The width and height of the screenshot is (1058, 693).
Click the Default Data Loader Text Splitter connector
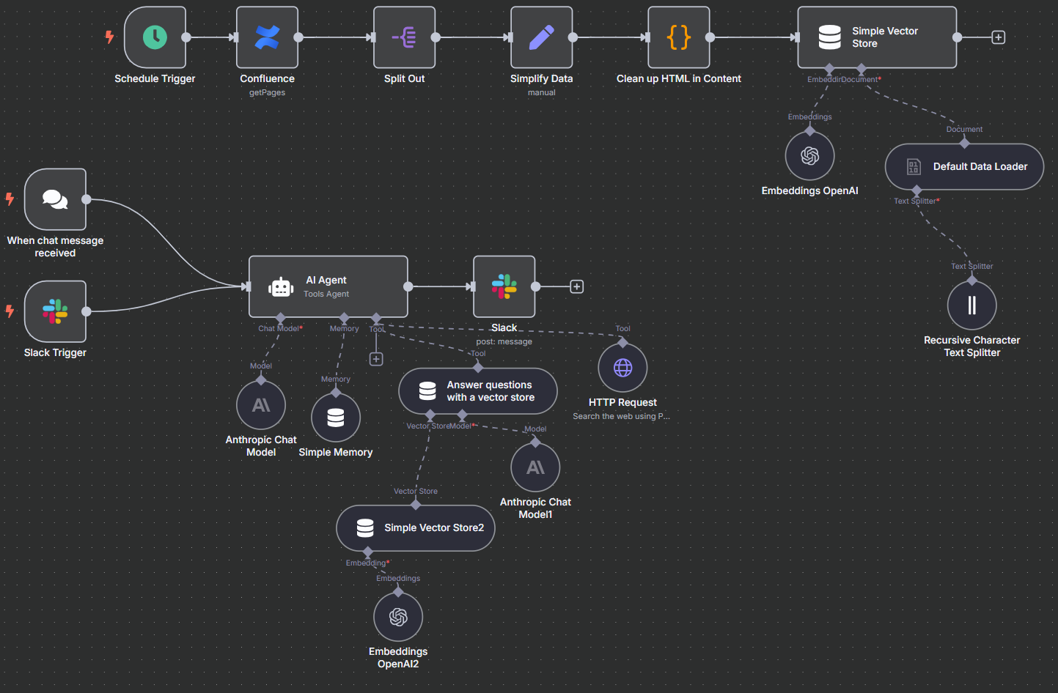click(x=916, y=190)
